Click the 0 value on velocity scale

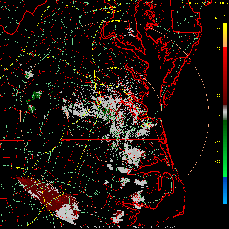pyautogui.click(x=220, y=114)
